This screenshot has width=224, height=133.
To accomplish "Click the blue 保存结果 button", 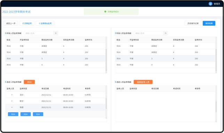I will 209,23.
